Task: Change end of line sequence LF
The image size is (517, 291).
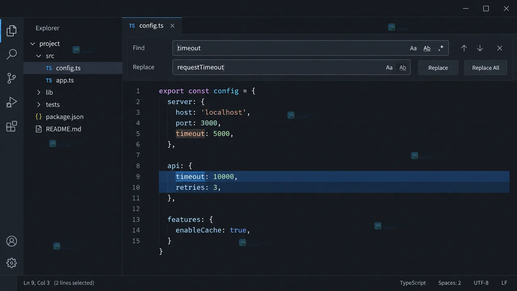Action: [504, 283]
